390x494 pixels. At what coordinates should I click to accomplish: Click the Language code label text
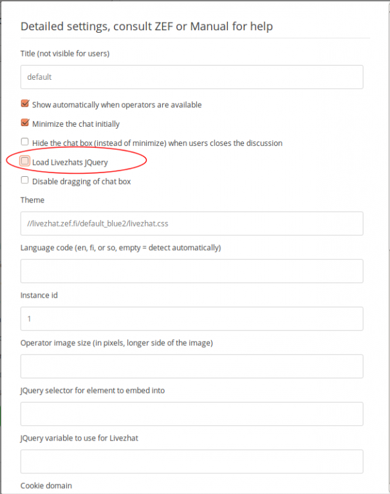coord(121,248)
